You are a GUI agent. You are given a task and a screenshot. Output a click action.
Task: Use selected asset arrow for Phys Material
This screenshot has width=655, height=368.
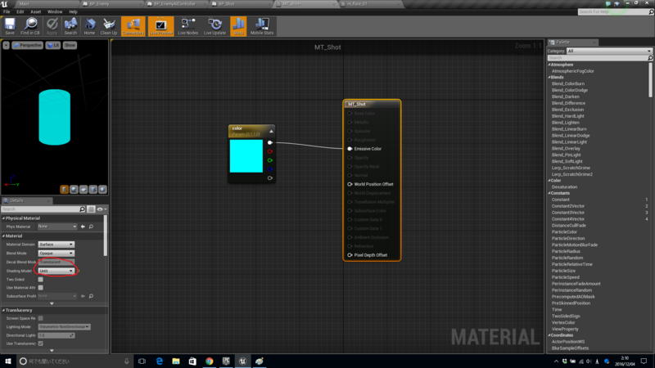pos(83,227)
